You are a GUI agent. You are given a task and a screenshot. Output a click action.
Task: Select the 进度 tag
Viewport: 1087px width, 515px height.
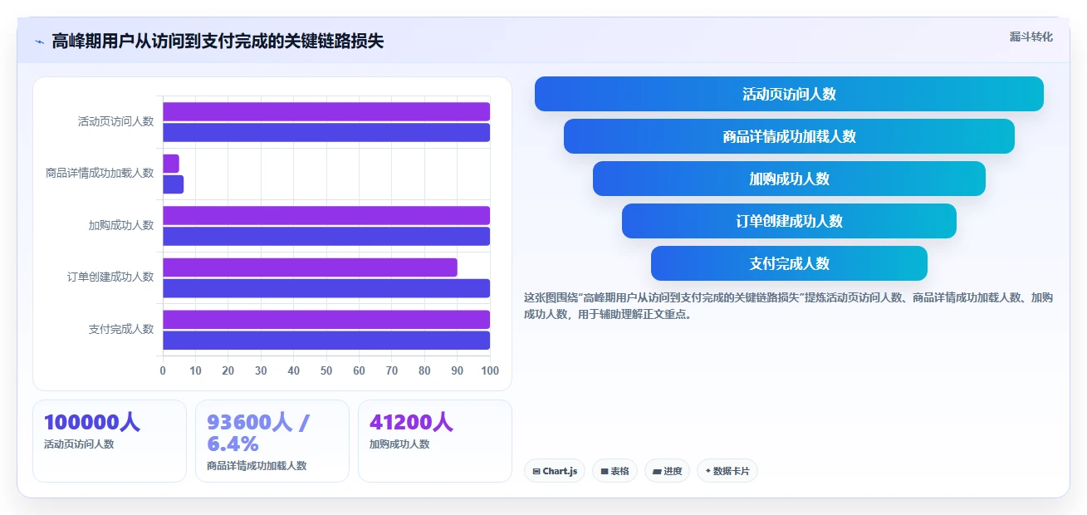(667, 471)
